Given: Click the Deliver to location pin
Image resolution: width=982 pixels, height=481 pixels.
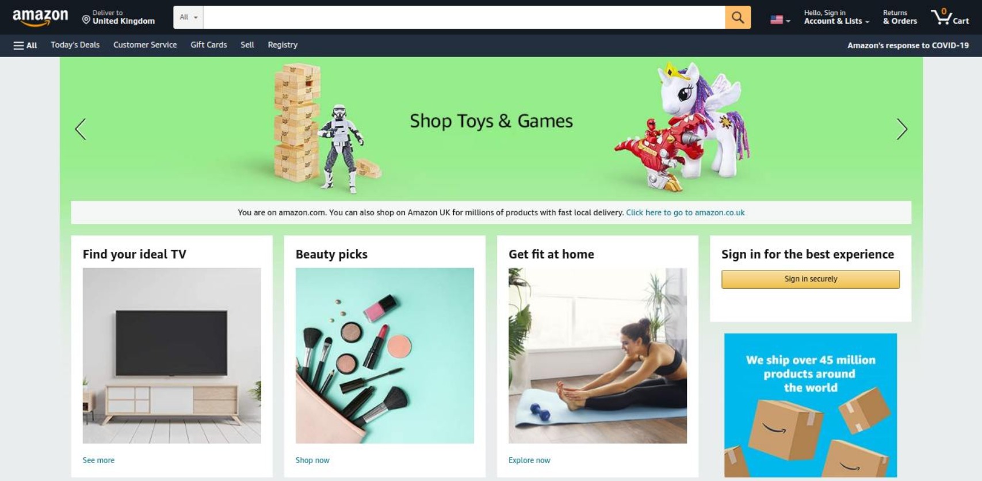Looking at the screenshot, I should point(86,20).
